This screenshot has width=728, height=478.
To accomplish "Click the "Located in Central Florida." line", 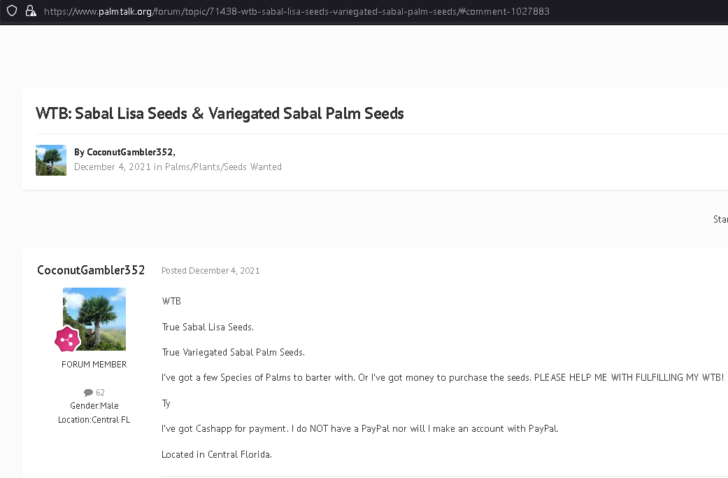I will tap(217, 454).
